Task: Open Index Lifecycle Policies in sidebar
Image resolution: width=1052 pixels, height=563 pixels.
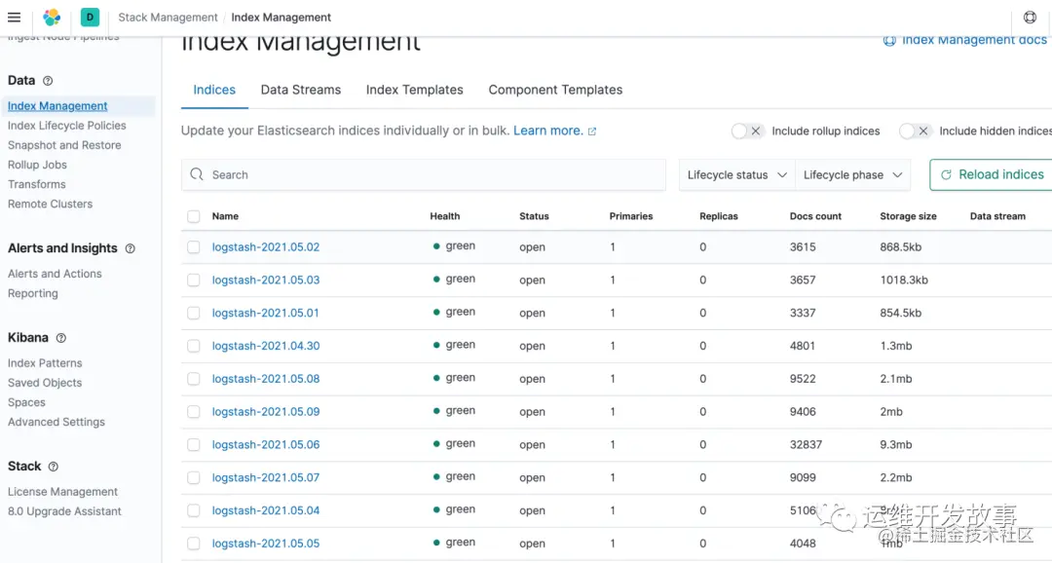Action: click(66, 126)
